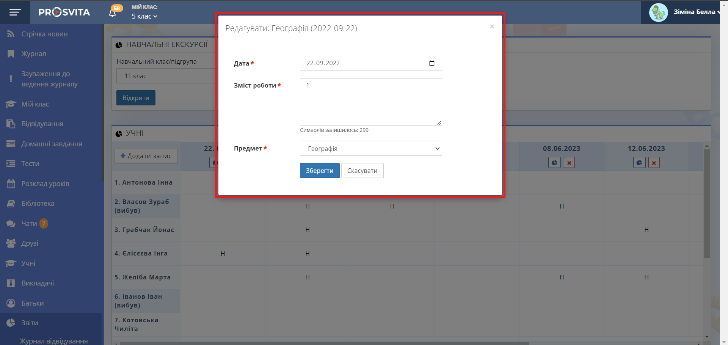Click the user avatar of Зіміна Белла
Viewport: 728px width, 345px height.
click(x=658, y=12)
